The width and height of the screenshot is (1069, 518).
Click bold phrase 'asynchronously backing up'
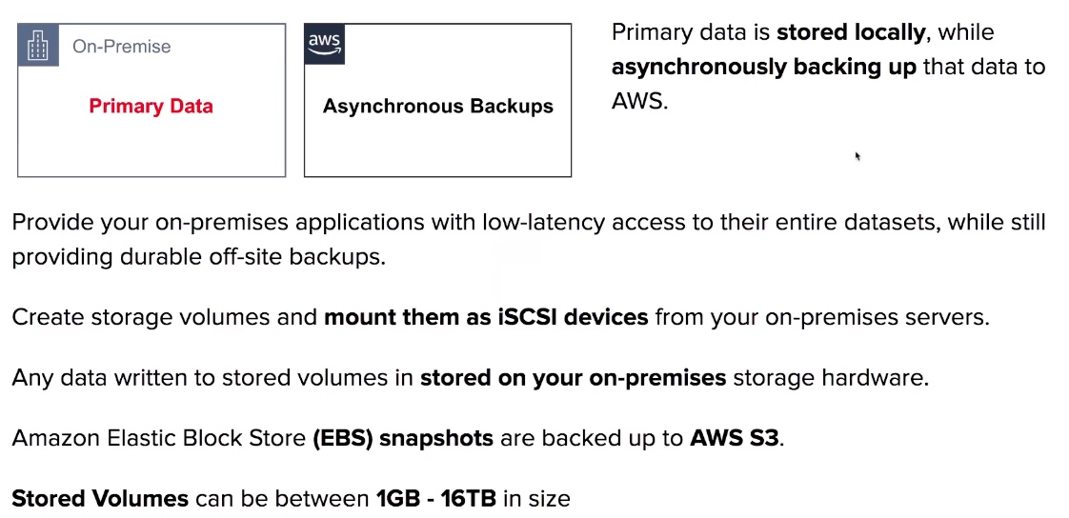tap(763, 67)
